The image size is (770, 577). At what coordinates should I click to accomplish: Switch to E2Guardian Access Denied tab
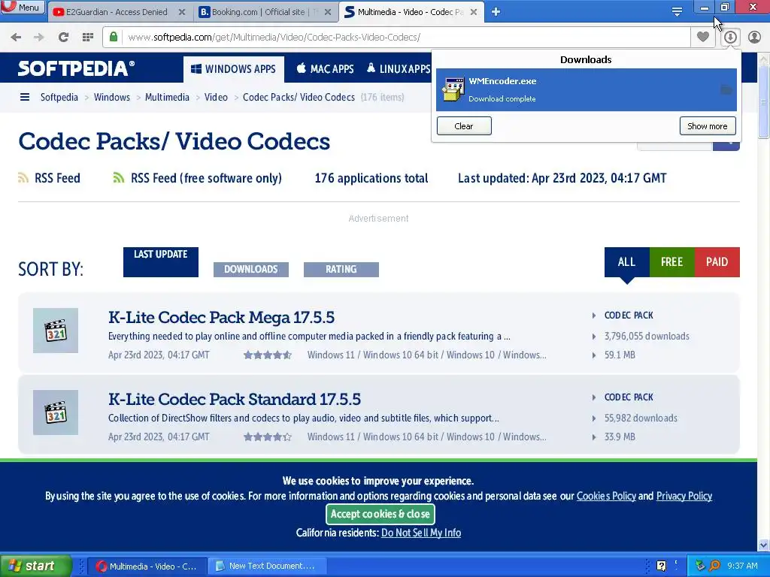pyautogui.click(x=117, y=12)
